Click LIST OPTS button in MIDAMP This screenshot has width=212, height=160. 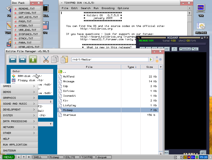coord(203,153)
